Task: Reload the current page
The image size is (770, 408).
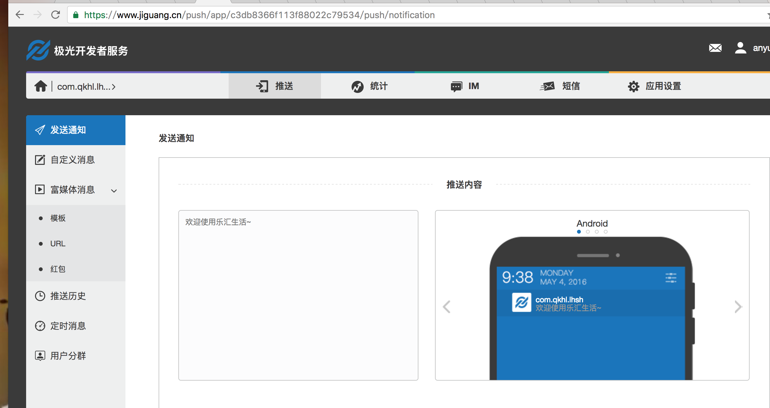Action: click(56, 15)
